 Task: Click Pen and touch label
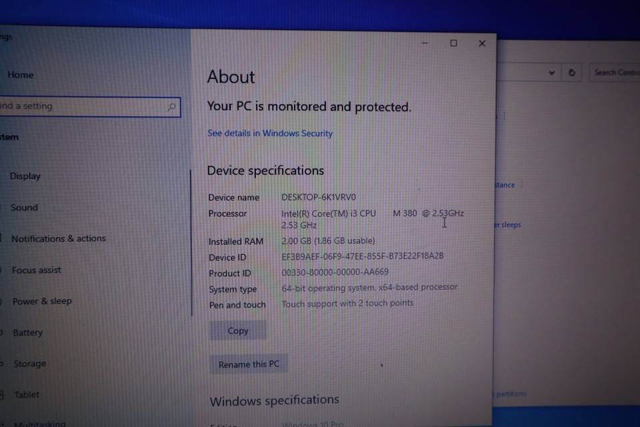click(237, 305)
